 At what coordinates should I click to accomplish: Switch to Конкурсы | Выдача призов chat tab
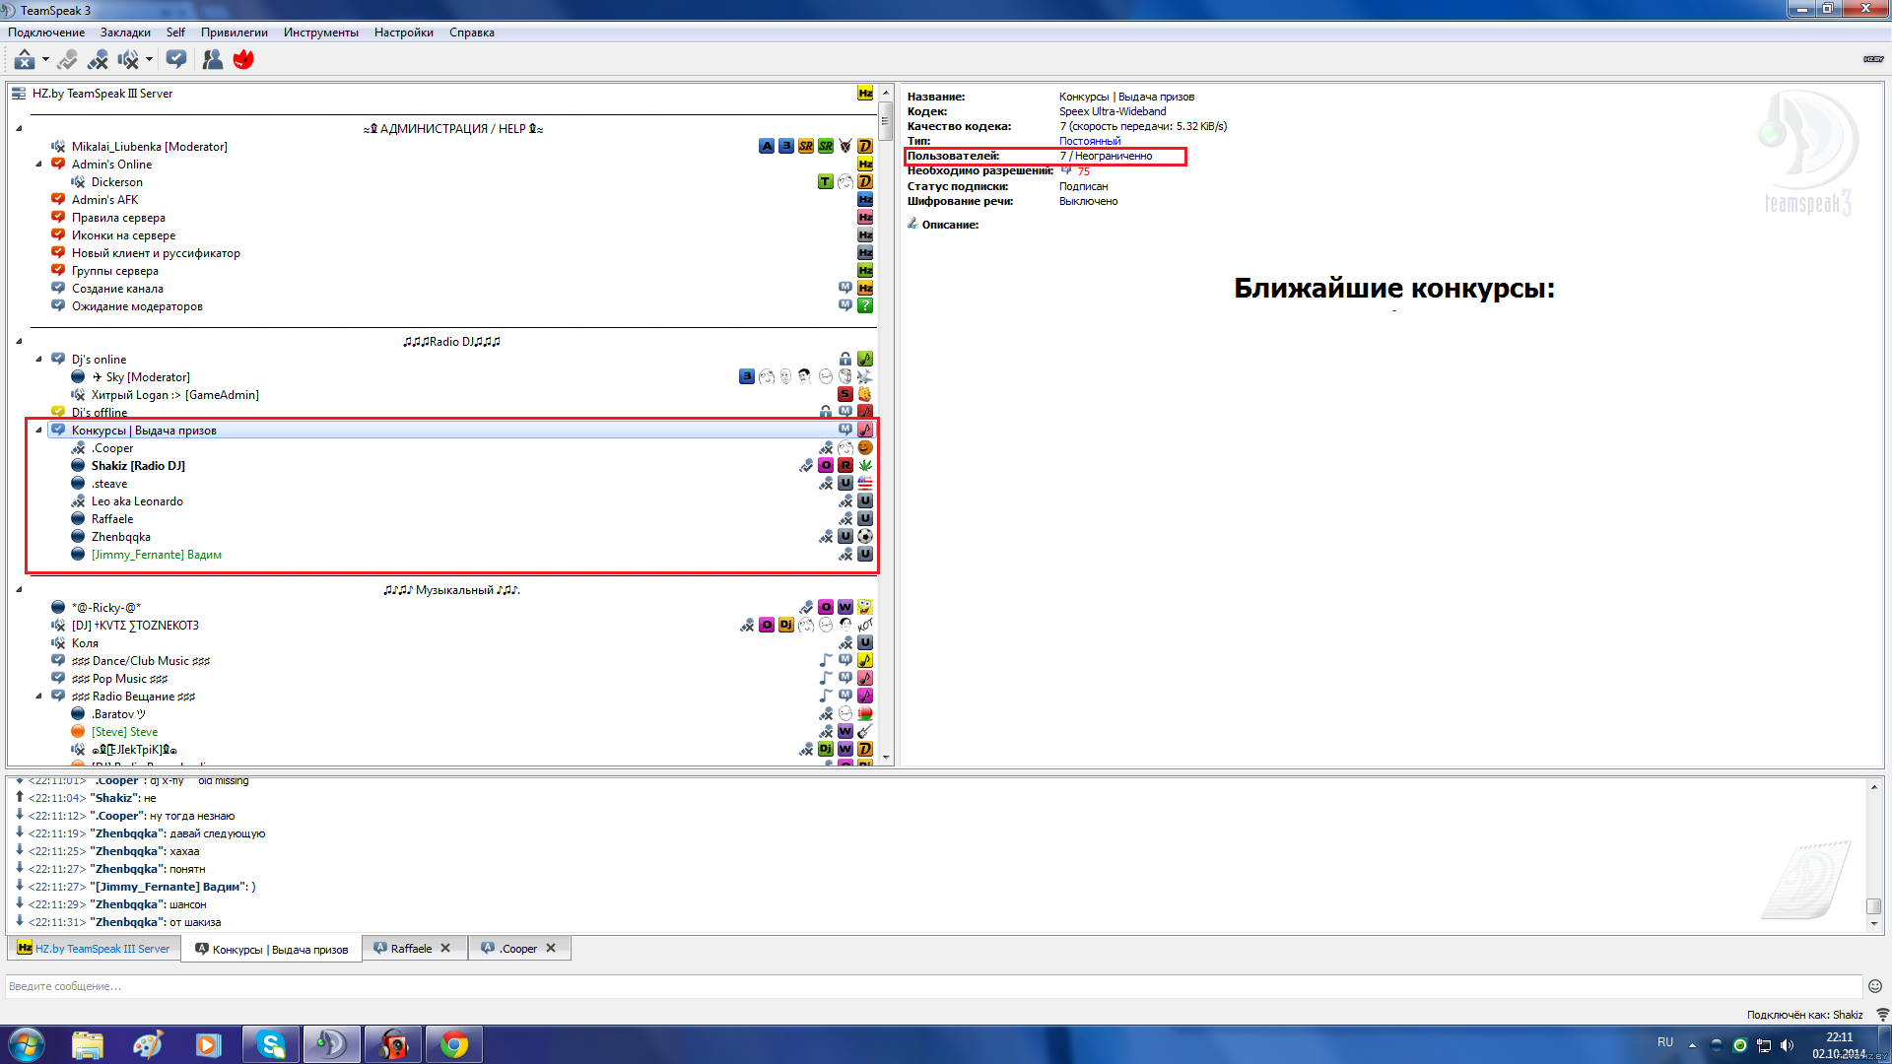[271, 949]
